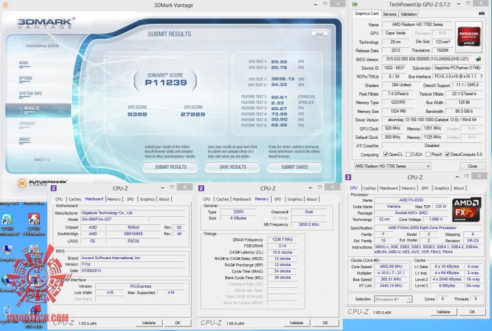Click the Submit Results button

tap(170, 167)
